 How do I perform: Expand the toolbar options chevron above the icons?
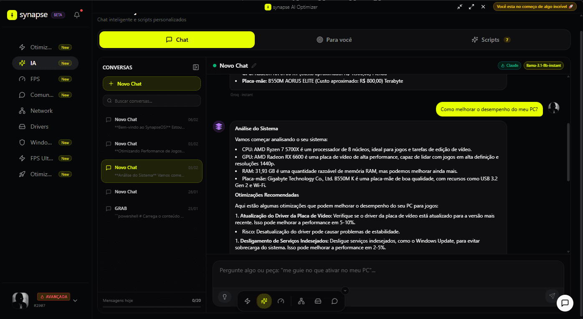[345, 290]
